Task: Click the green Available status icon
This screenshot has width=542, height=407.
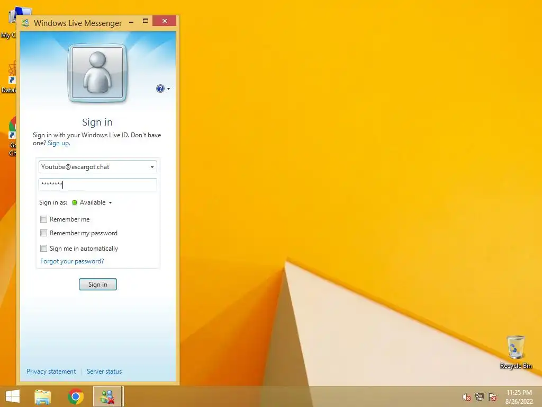Action: pyautogui.click(x=74, y=202)
